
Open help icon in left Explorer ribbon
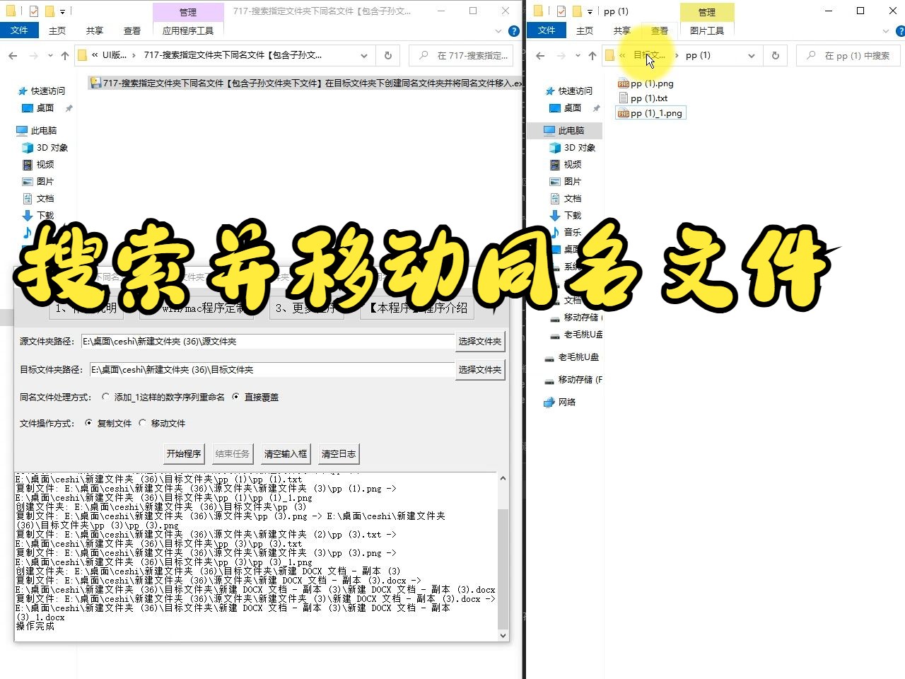point(514,31)
